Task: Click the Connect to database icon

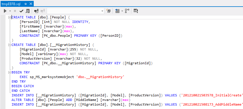Action: pyautogui.click(x=36, y=11)
